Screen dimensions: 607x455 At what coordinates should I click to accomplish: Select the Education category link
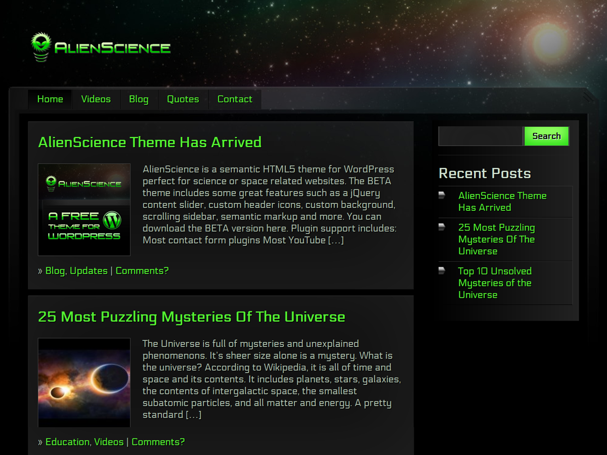pos(67,442)
